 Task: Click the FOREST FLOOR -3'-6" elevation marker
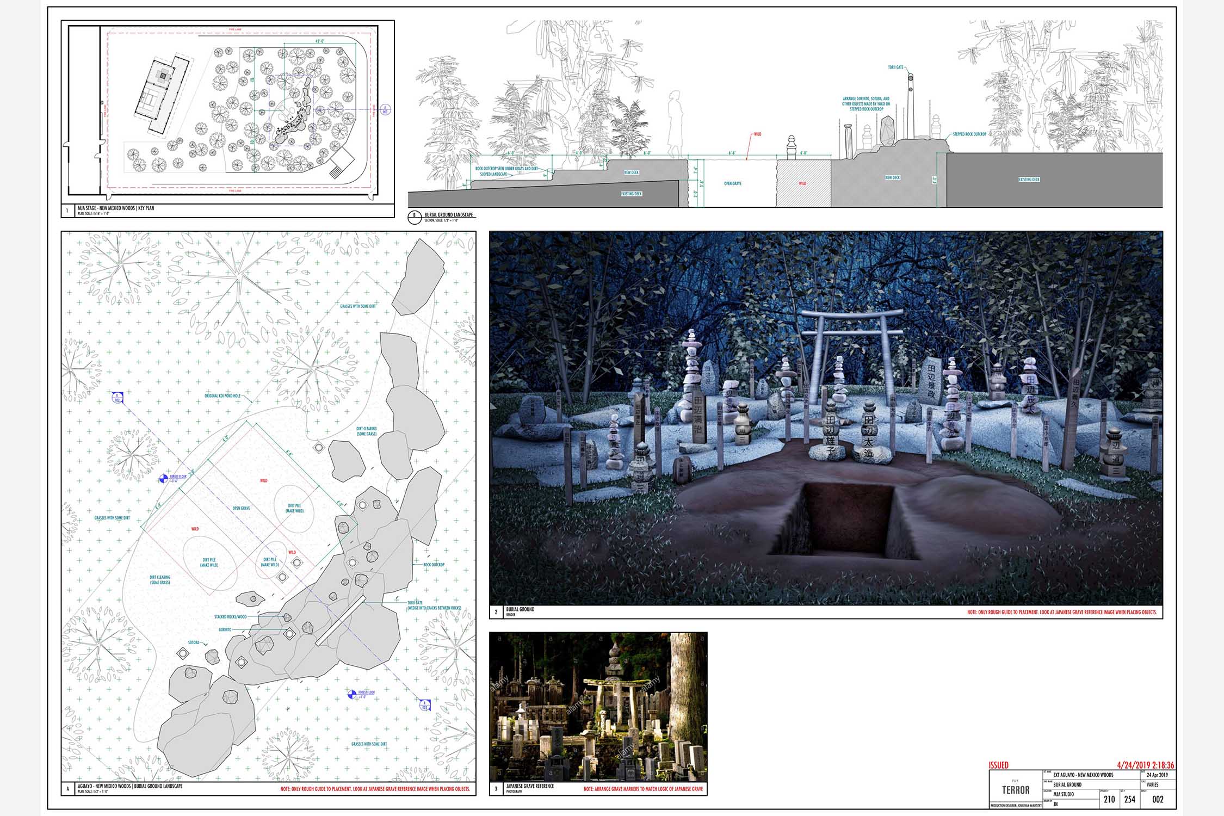click(x=163, y=479)
